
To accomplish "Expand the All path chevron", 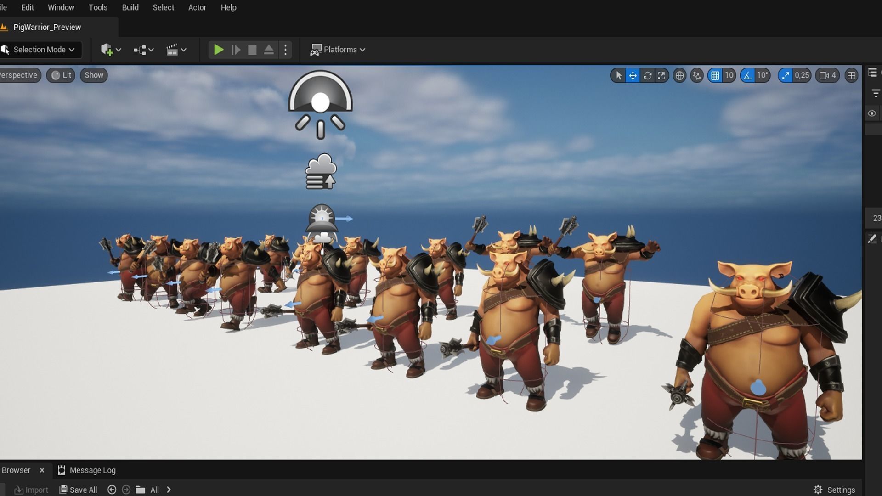I will [169, 490].
